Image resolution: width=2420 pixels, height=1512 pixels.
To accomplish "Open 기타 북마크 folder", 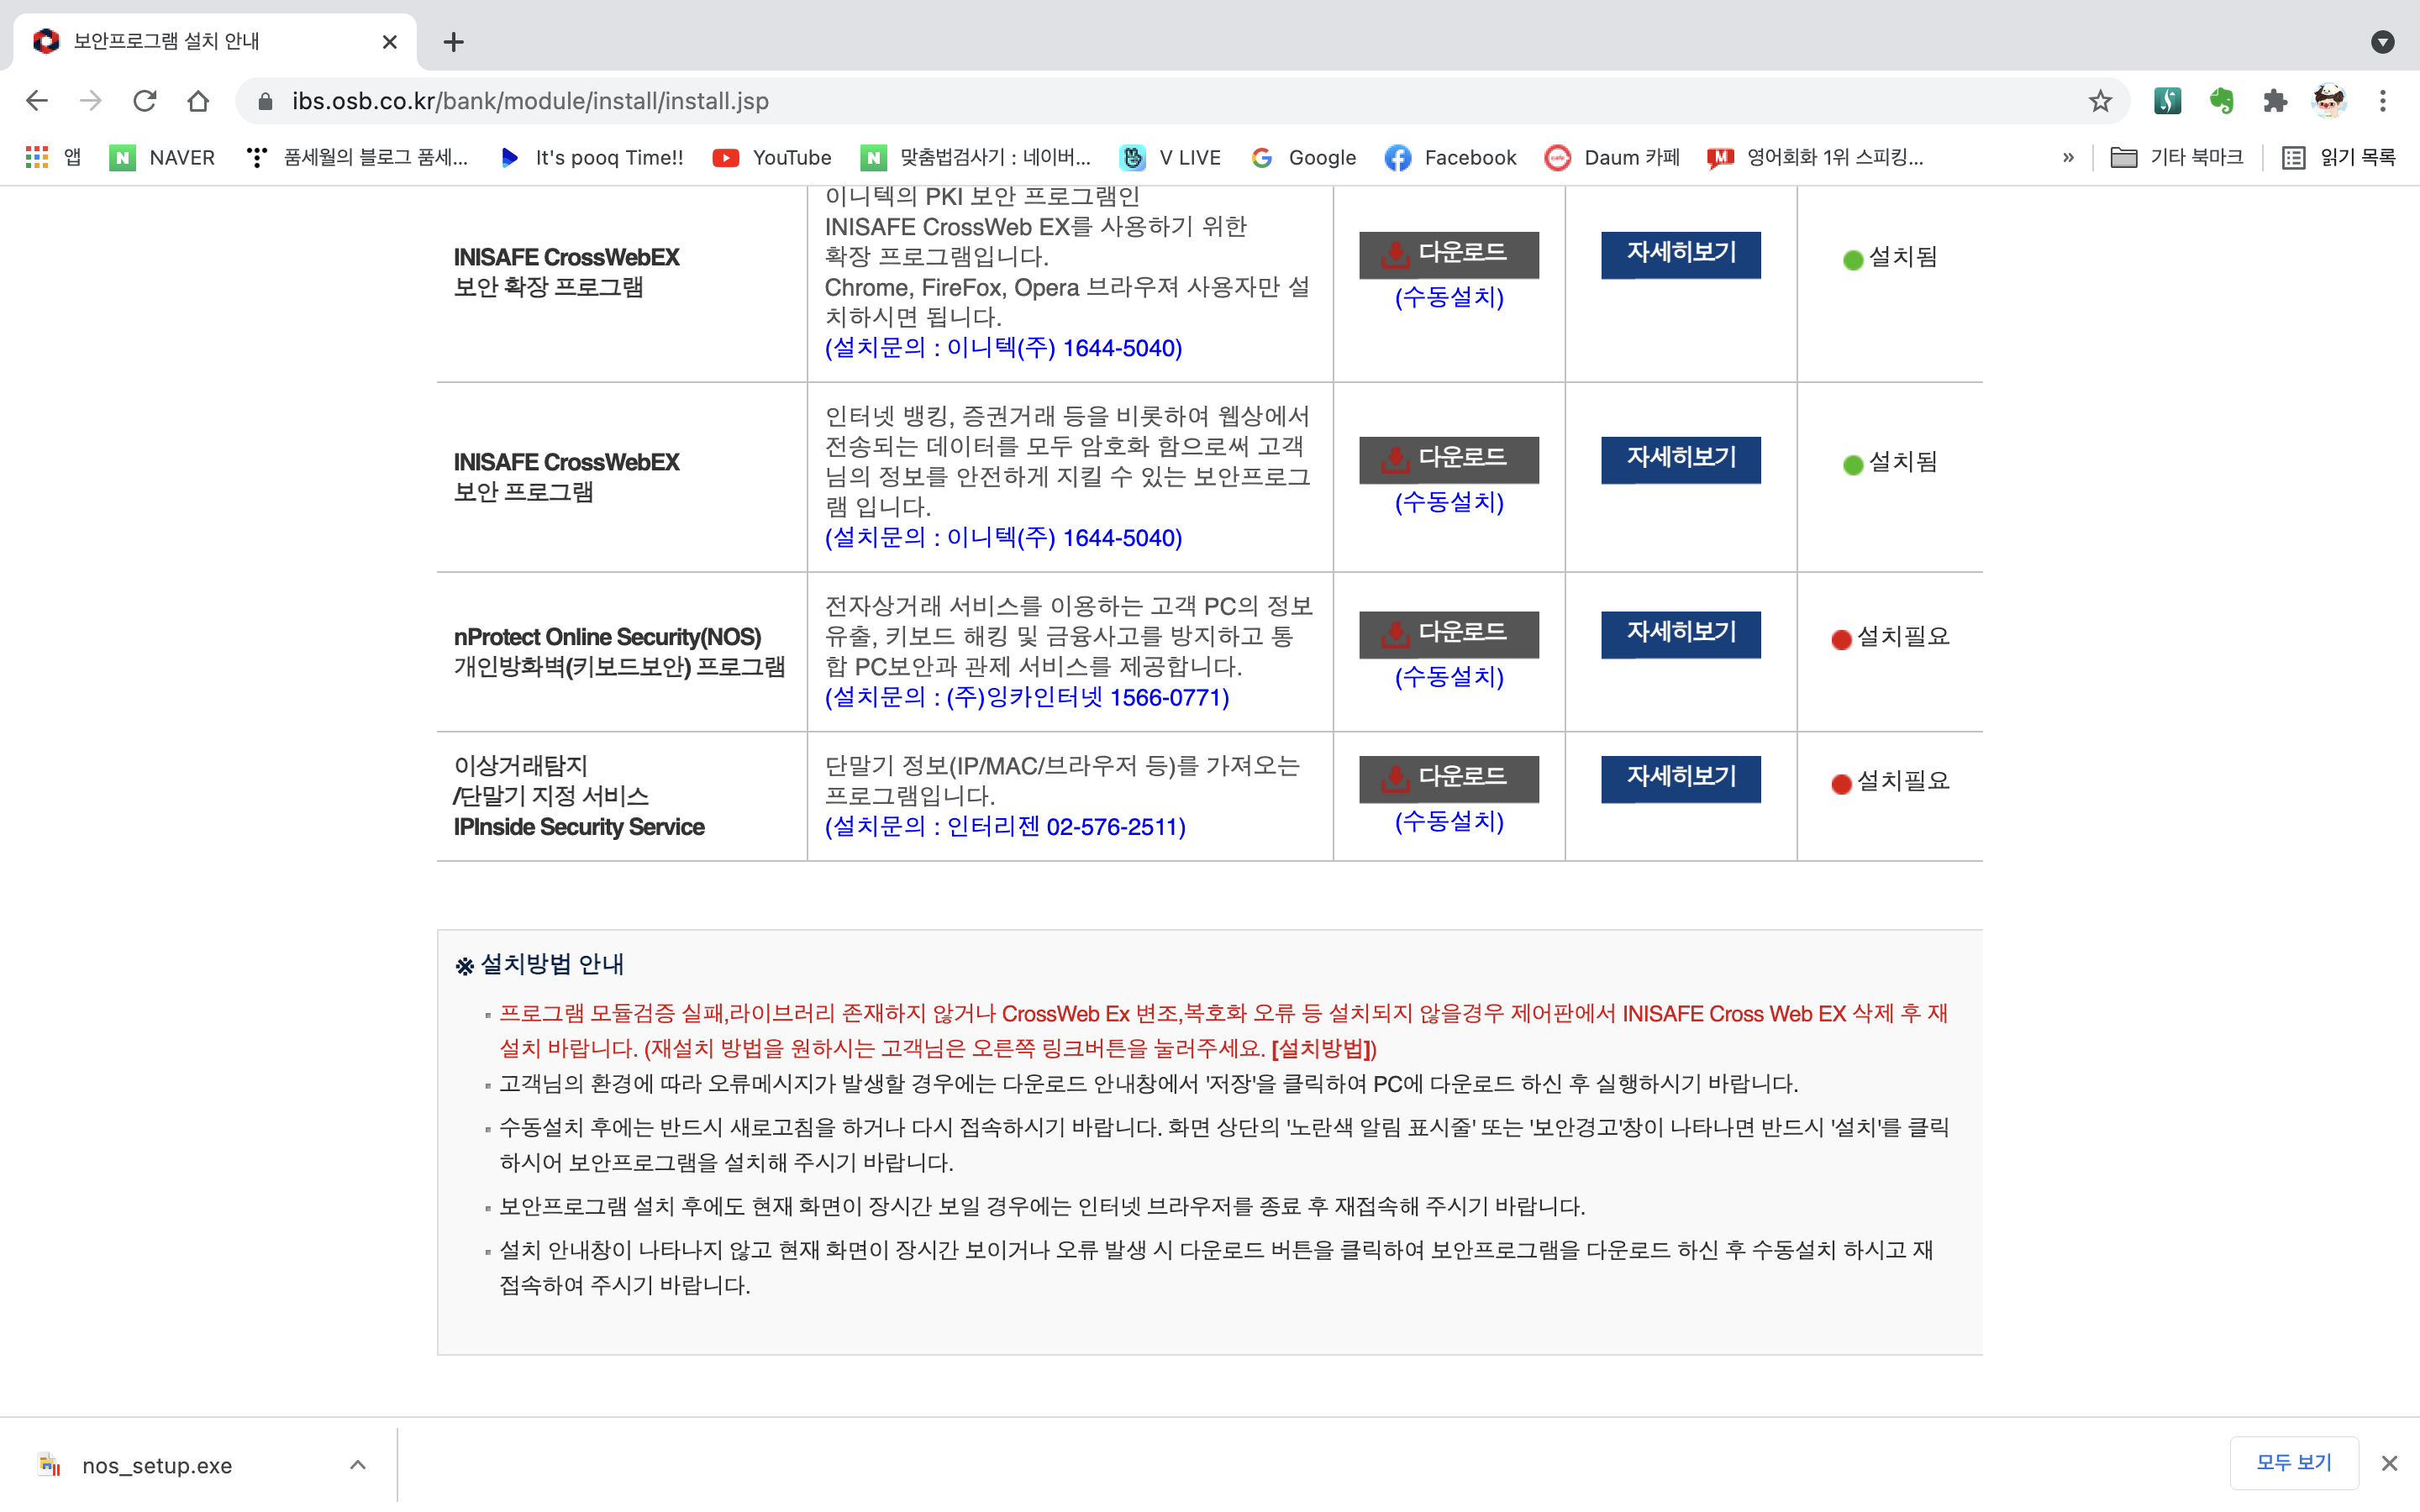I will coord(2177,157).
